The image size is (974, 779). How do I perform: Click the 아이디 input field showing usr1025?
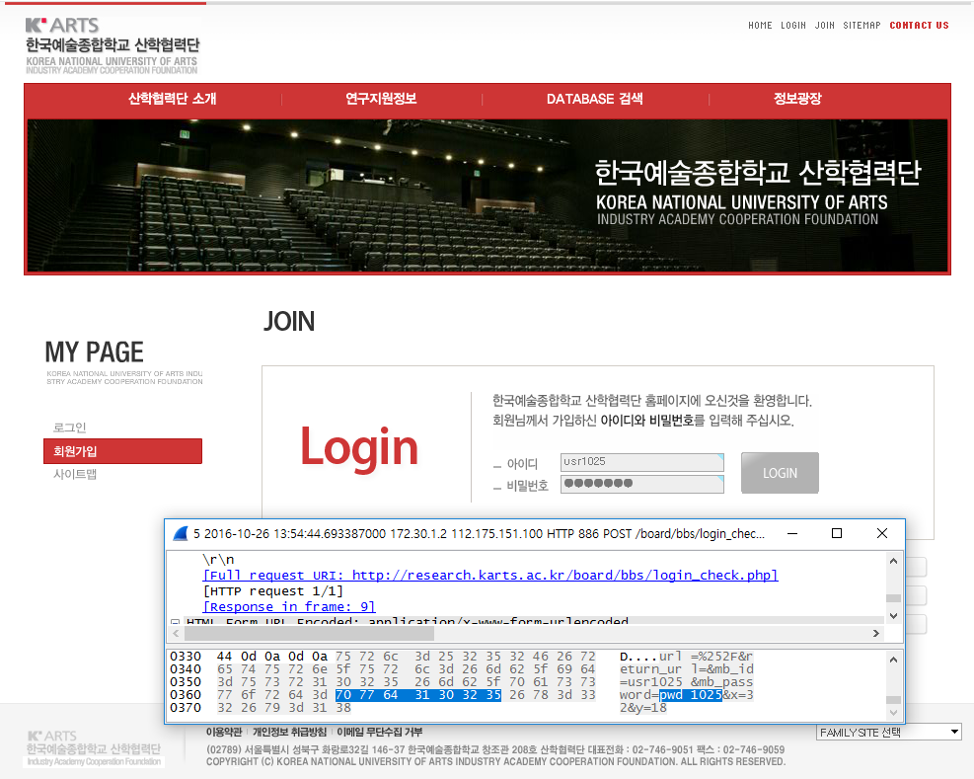click(642, 462)
